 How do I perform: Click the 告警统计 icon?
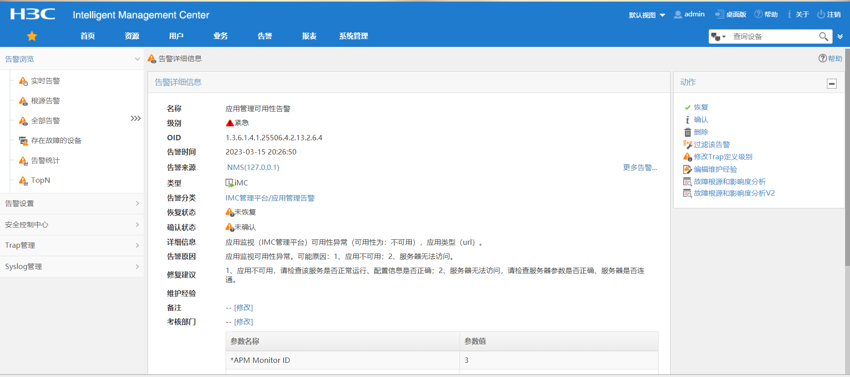23,161
